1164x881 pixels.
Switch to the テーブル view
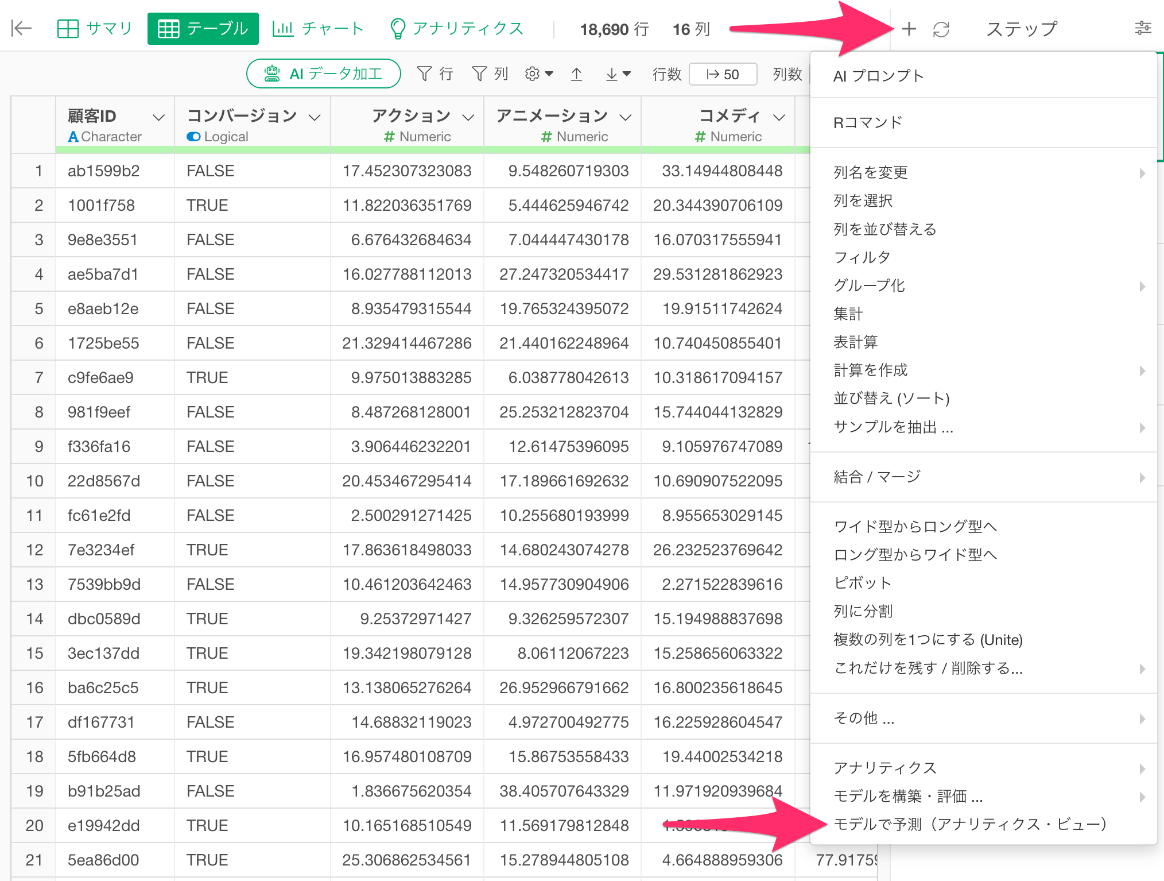coord(203,28)
